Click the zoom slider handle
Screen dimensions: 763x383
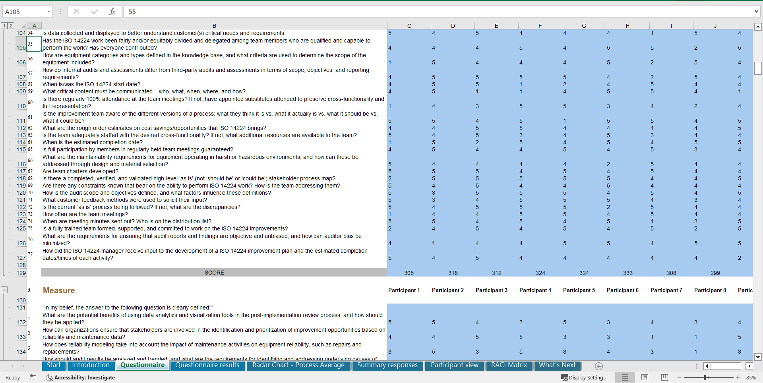click(x=705, y=377)
